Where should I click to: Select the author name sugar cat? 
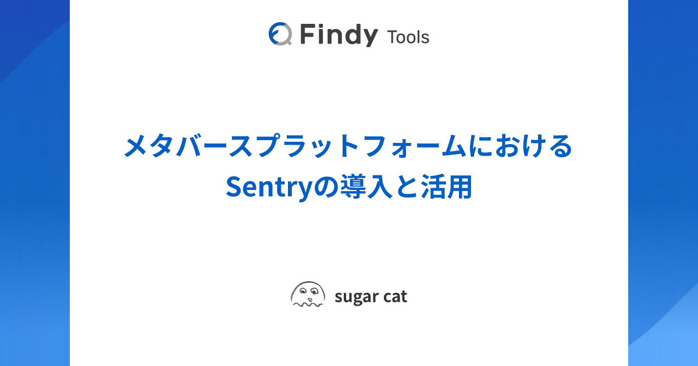[x=371, y=296]
